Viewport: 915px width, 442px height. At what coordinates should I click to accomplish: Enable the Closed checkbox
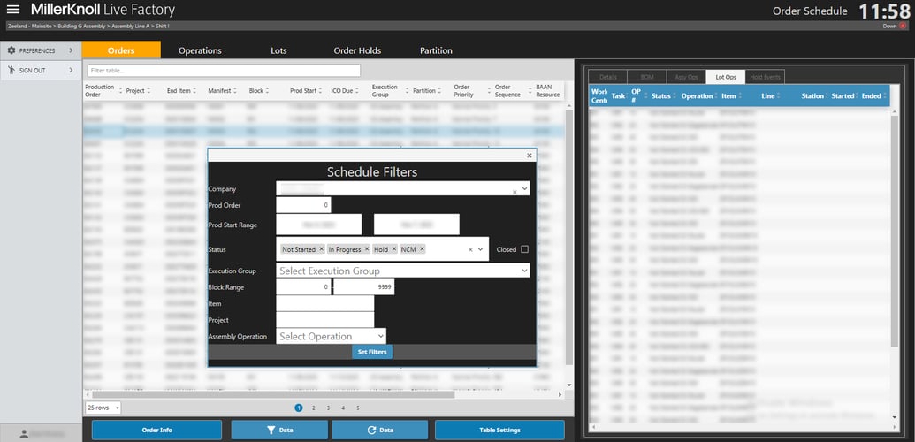tap(524, 249)
